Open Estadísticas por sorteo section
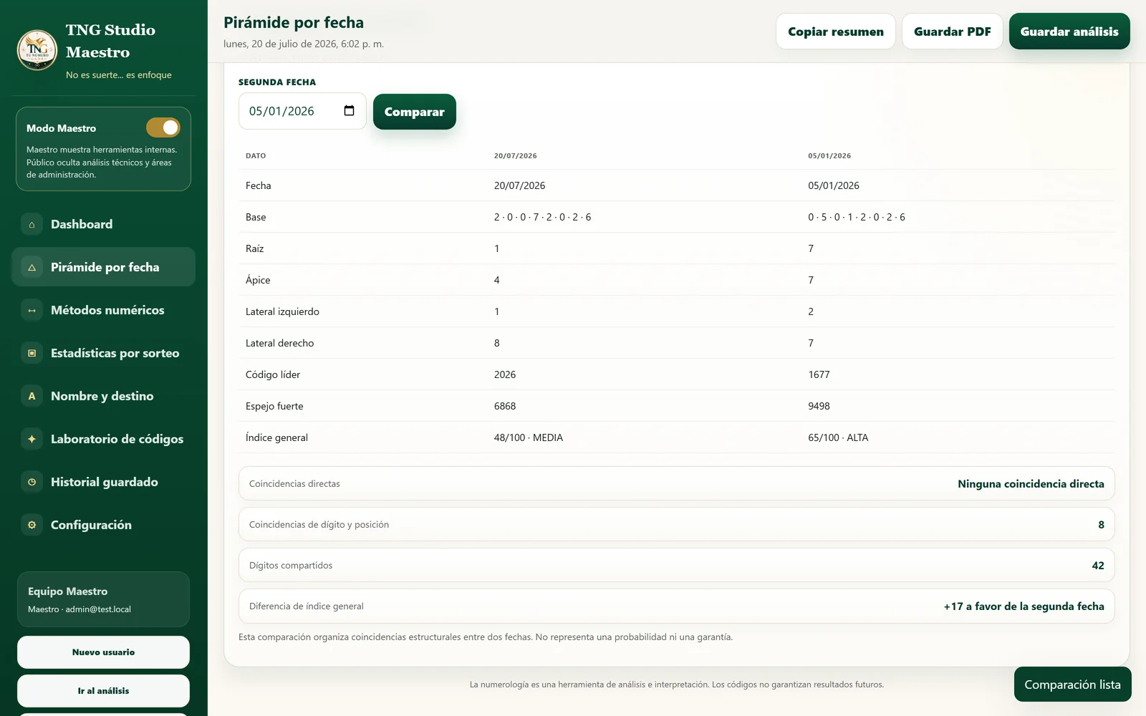 point(103,353)
